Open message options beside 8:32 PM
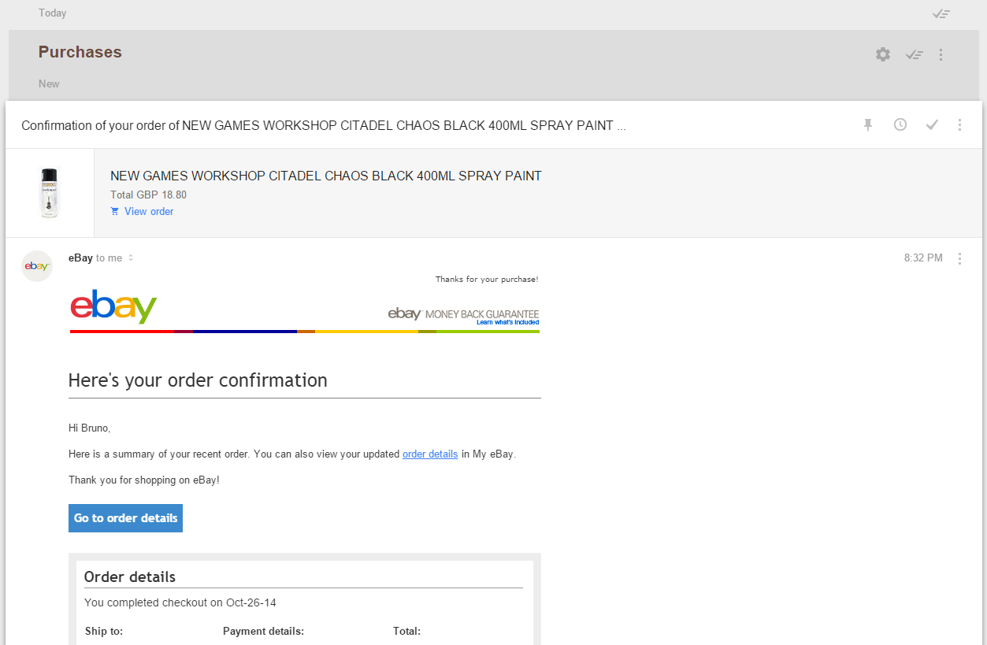Image resolution: width=987 pixels, height=645 pixels. 959,258
